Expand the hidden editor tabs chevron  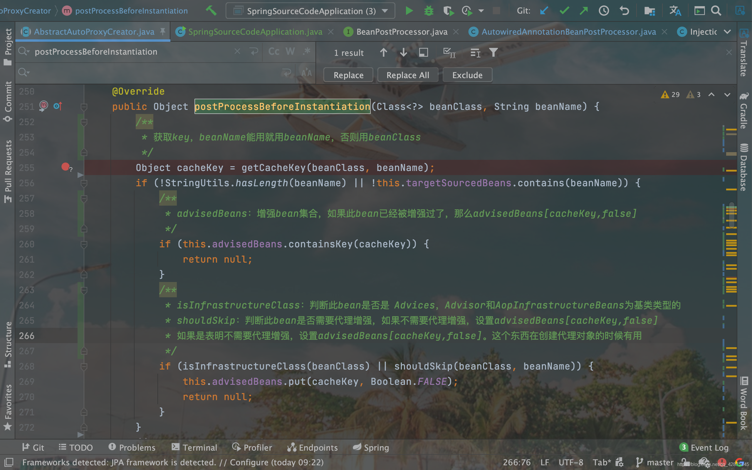tap(727, 32)
